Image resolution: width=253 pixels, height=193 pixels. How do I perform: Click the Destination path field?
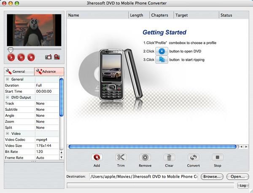point(144,177)
